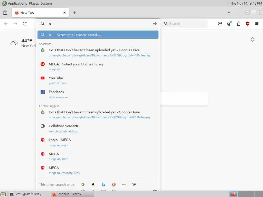
Task: Click the weather cloud icon
Action: point(14,43)
